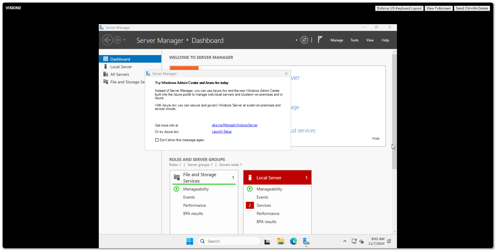The width and height of the screenshot is (496, 251).
Task: Click the scrollbar up arrow in the dashboard
Action: (x=394, y=52)
